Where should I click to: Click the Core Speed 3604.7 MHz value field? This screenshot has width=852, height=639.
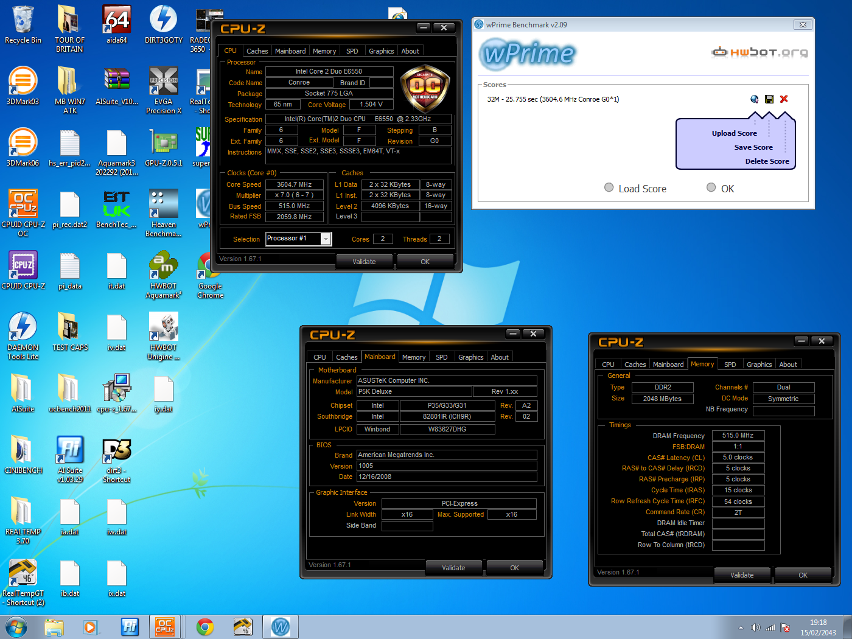pyautogui.click(x=294, y=184)
